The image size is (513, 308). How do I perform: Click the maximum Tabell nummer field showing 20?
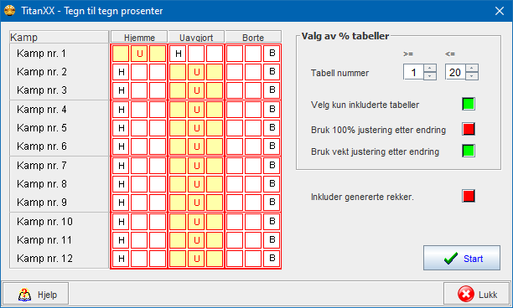point(455,72)
